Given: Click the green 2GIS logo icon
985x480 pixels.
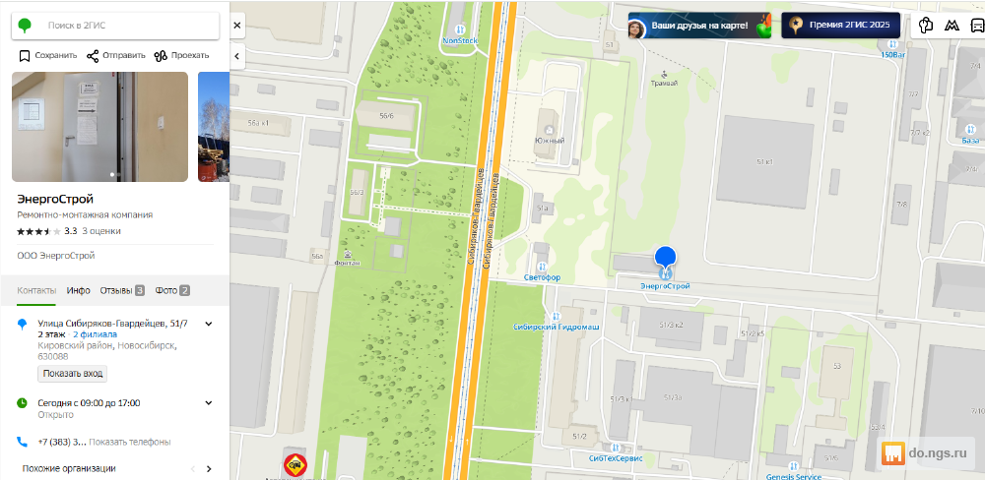Looking at the screenshot, I should [25, 26].
